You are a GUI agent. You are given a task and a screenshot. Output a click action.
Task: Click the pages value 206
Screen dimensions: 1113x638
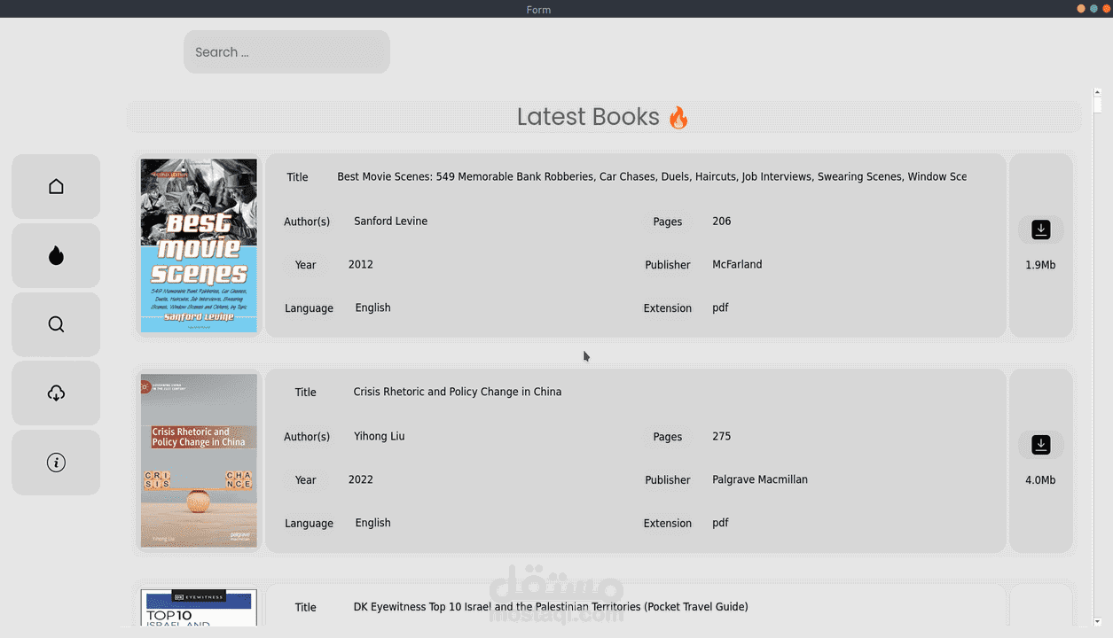point(722,222)
